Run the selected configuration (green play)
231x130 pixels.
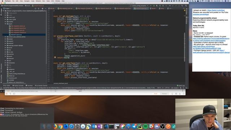(151, 6)
